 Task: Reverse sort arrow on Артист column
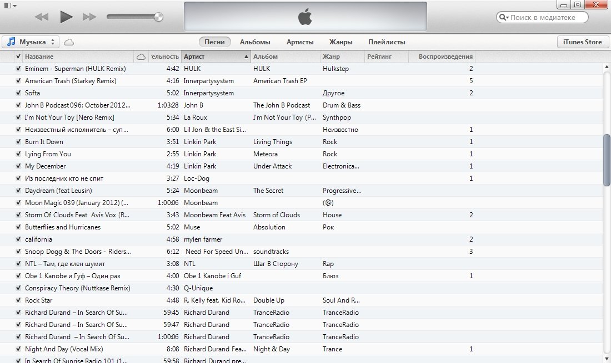[x=246, y=57]
